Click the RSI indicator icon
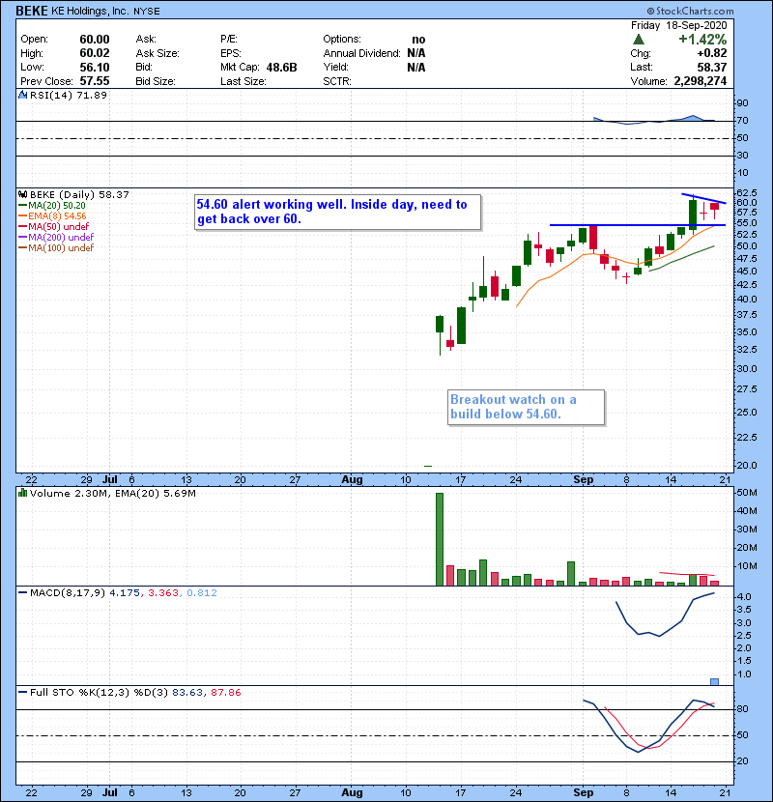 pos(22,95)
